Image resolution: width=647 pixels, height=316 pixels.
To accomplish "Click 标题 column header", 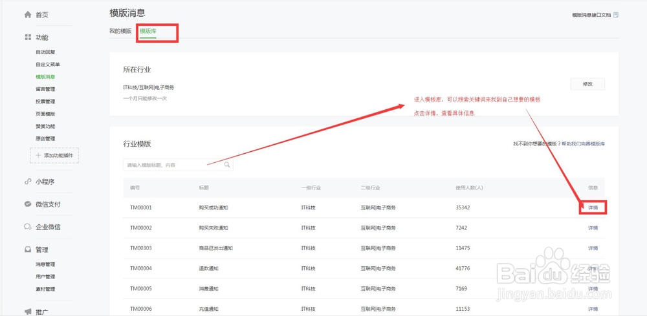I will [203, 187].
